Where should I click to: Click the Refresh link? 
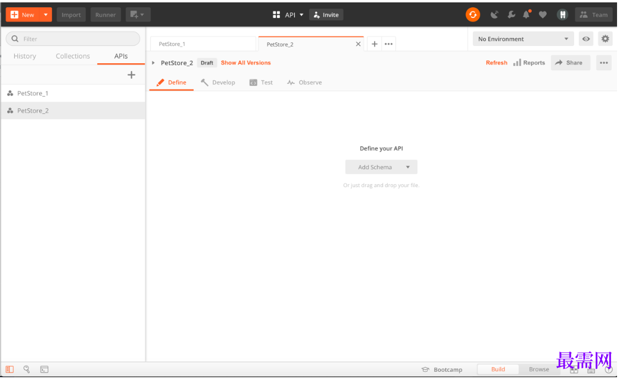pos(496,63)
